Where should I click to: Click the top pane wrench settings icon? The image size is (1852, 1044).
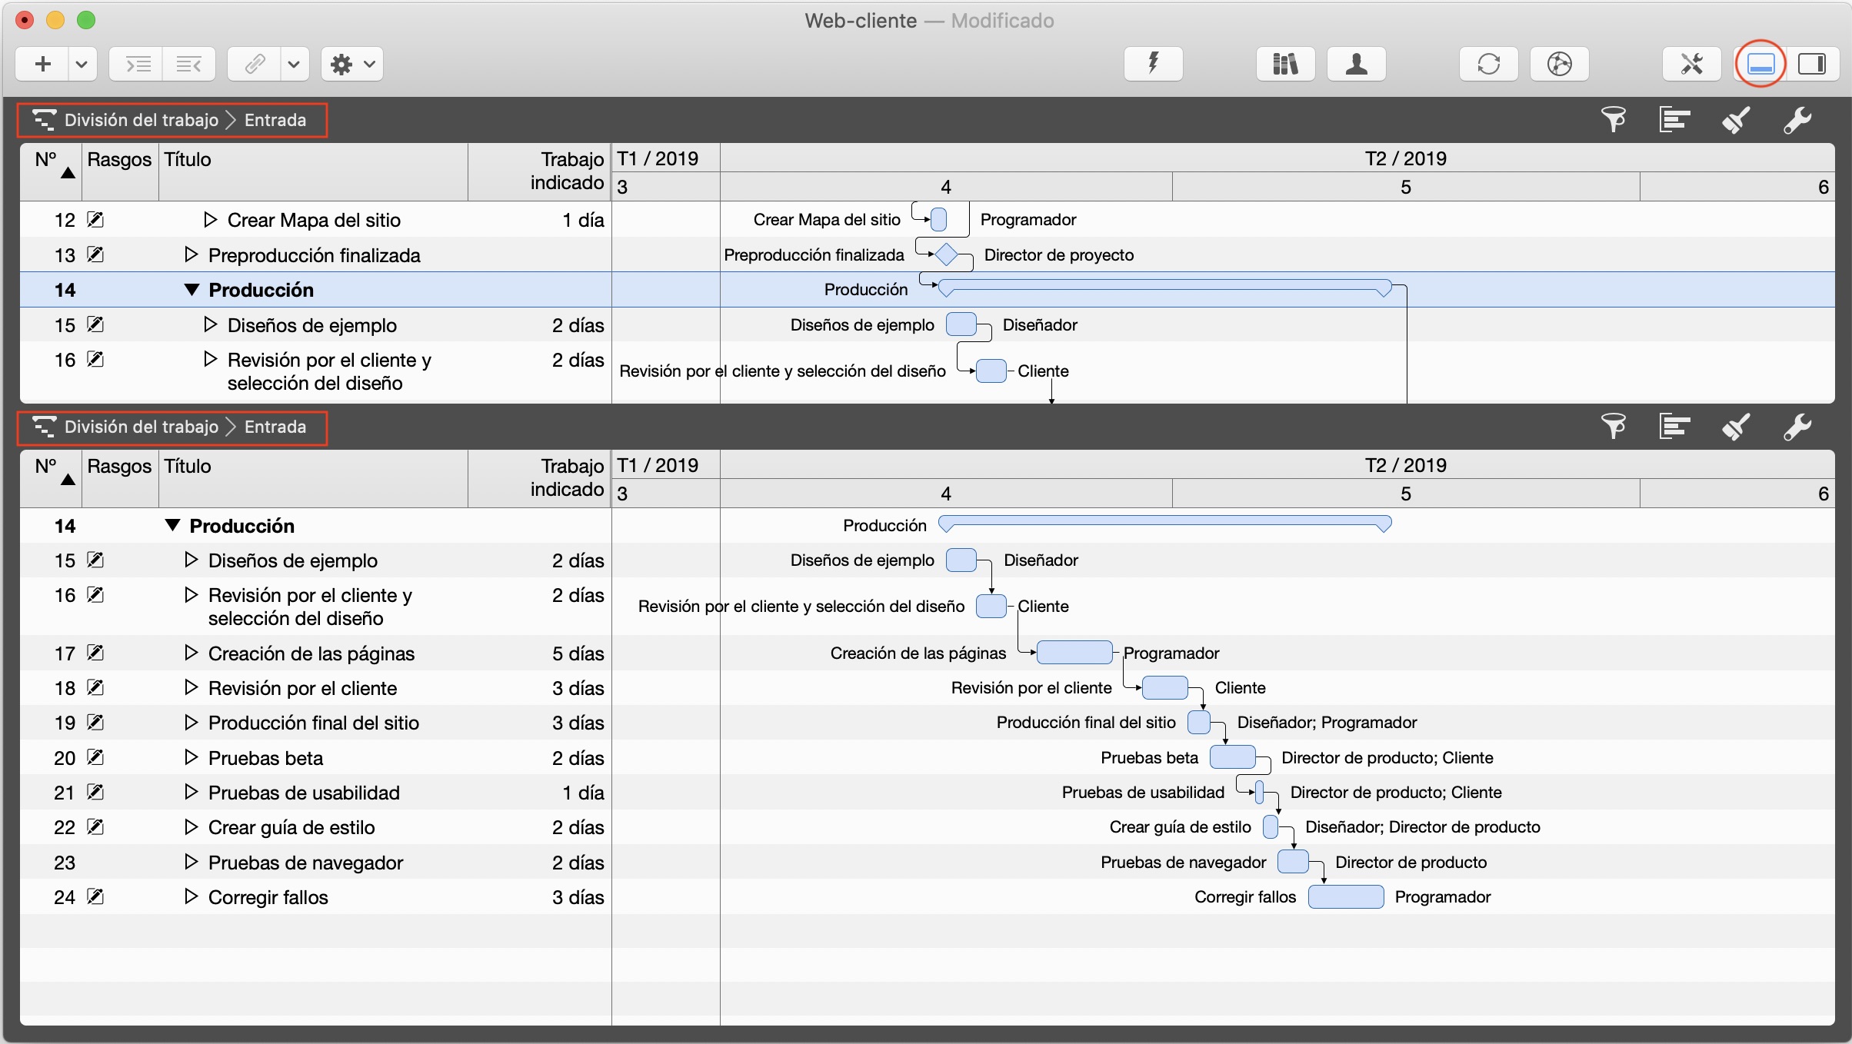click(x=1797, y=120)
